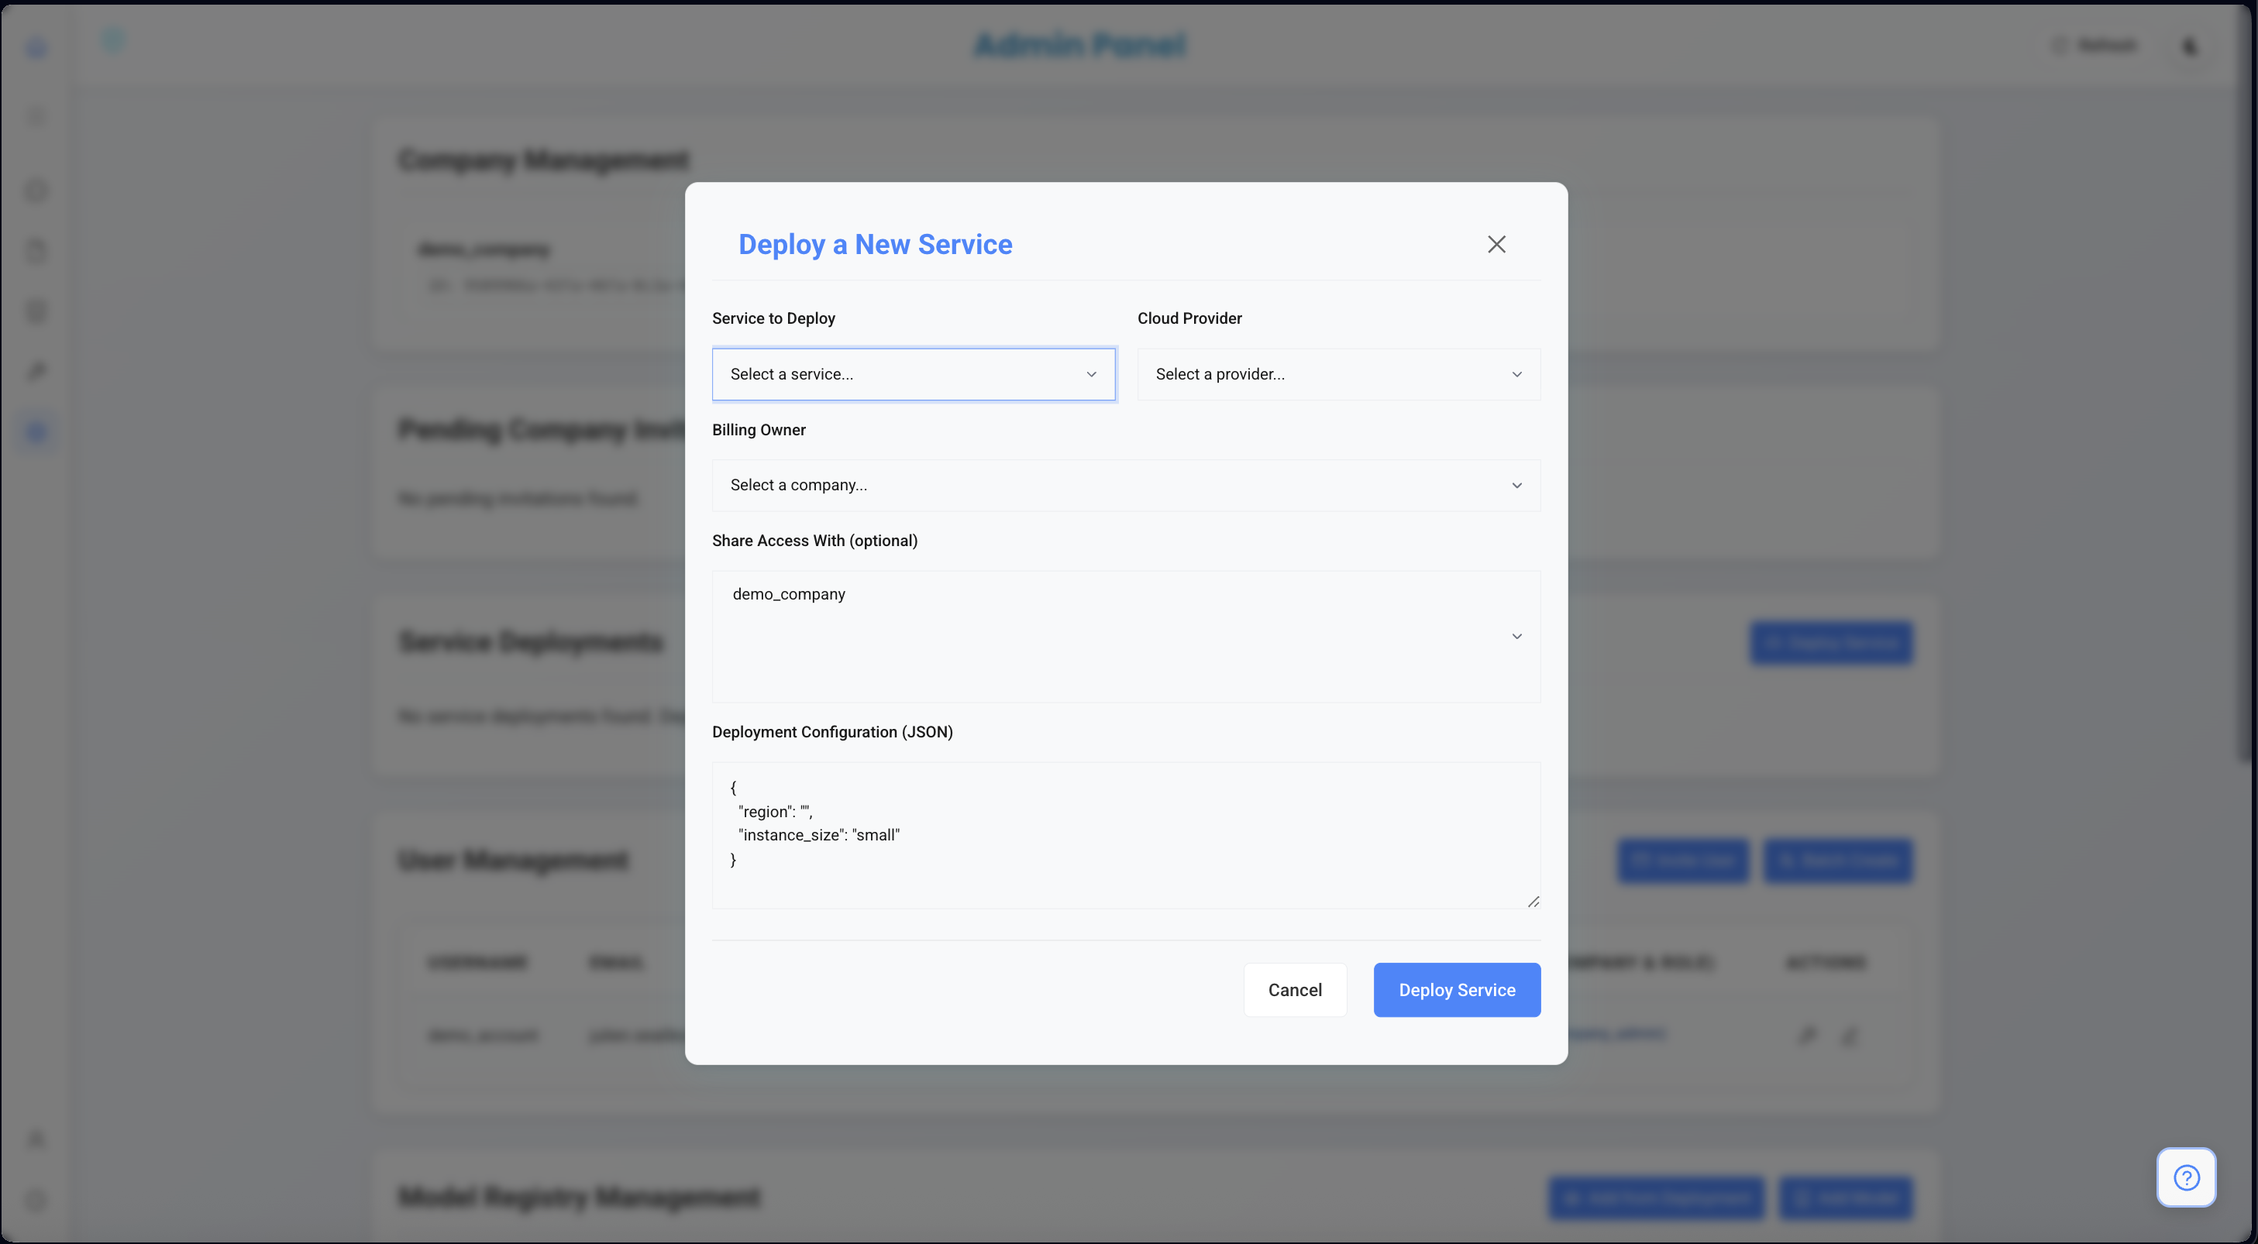The height and width of the screenshot is (1244, 2258).
Task: Click the profile icon in the top-right header
Action: pos(2190,46)
